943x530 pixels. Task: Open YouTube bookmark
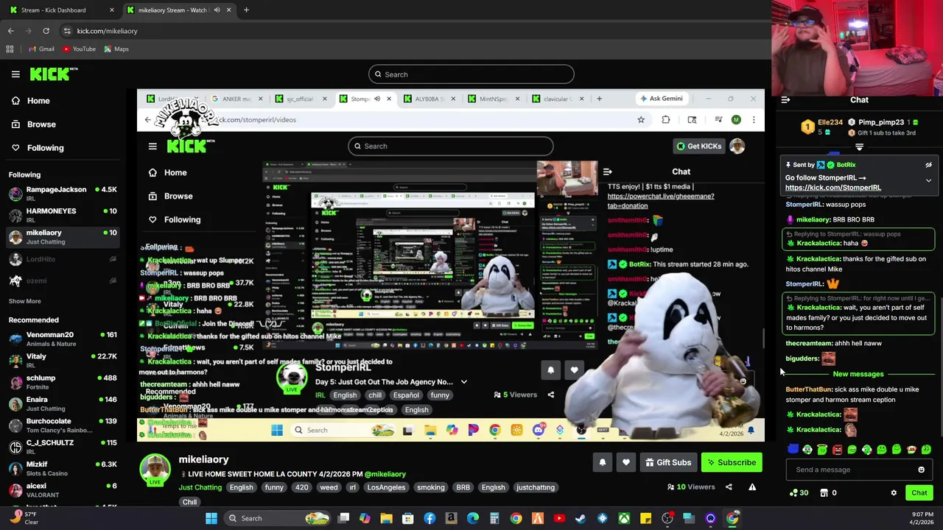[x=79, y=49]
